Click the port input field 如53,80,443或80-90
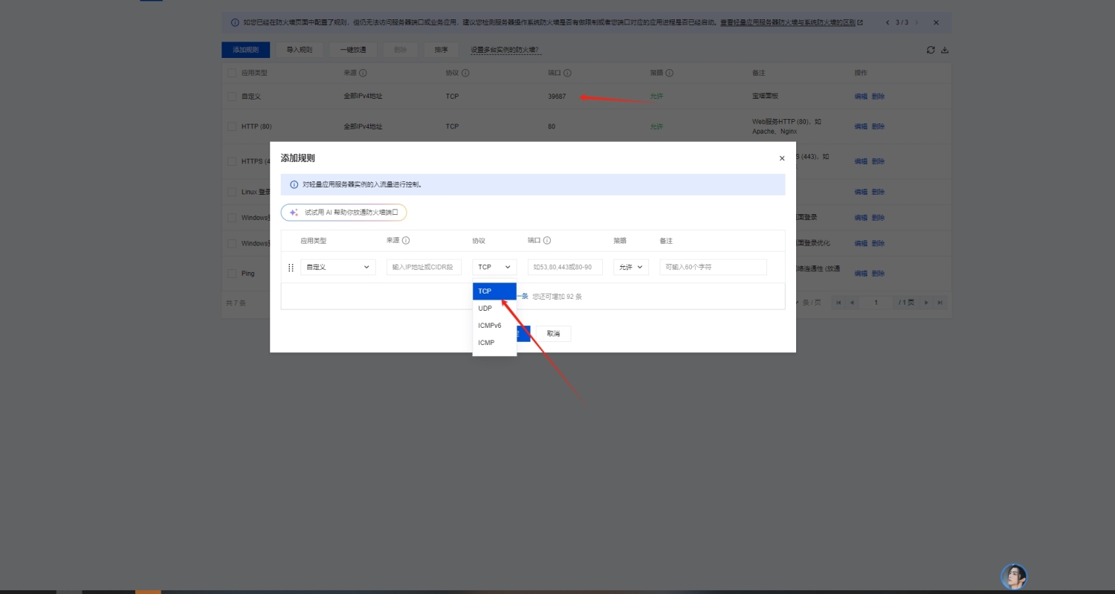Viewport: 1115px width, 594px height. [565, 266]
